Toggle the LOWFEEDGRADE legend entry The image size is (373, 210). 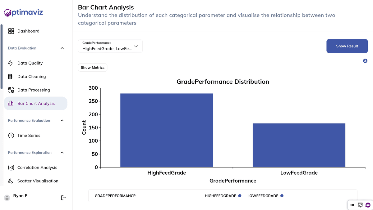265,196
